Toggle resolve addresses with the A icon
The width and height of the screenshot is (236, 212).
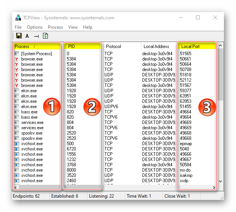click(x=27, y=36)
